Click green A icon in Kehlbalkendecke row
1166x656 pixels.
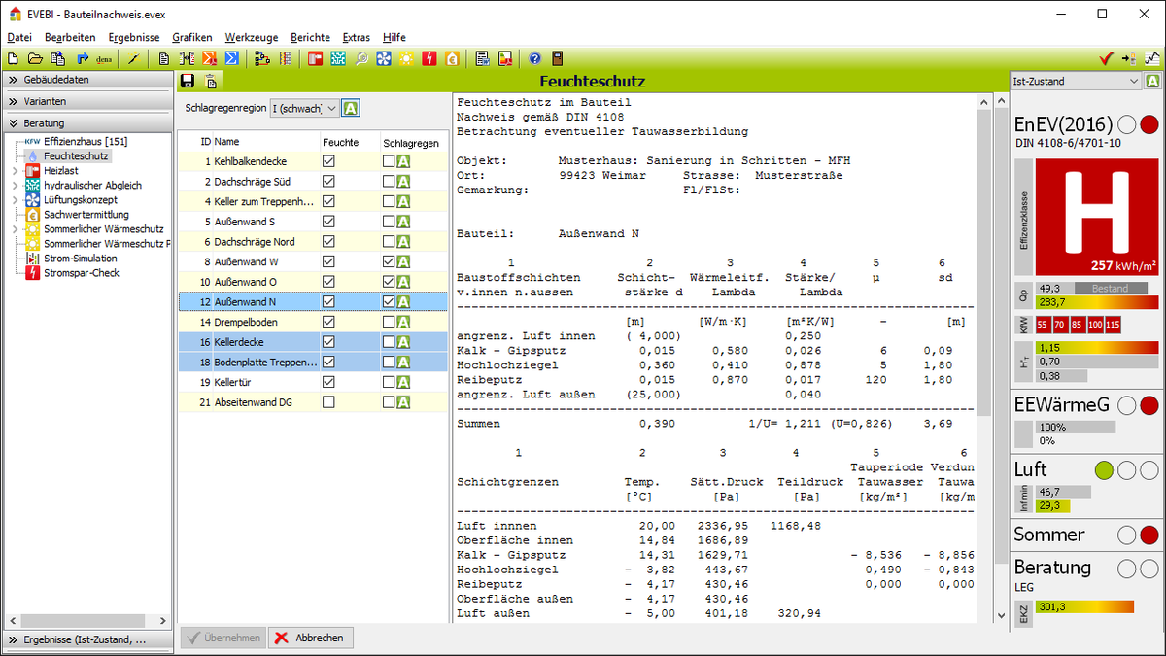coord(403,161)
